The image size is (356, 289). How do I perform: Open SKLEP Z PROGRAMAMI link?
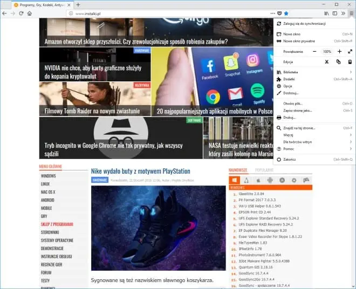click(x=57, y=224)
